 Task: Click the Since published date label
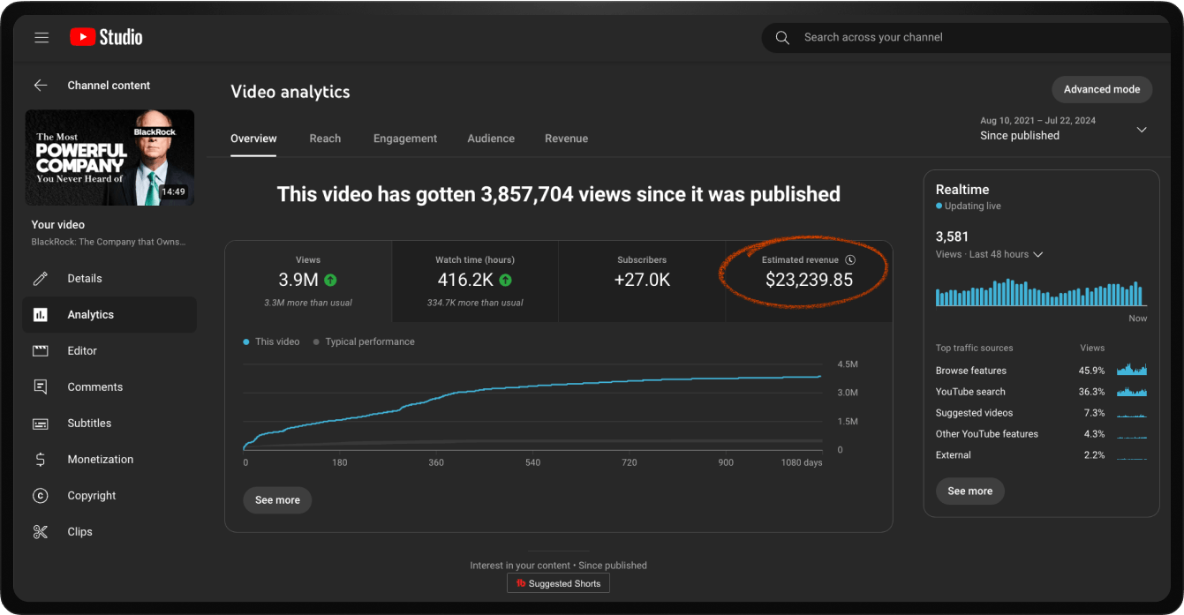click(1020, 136)
